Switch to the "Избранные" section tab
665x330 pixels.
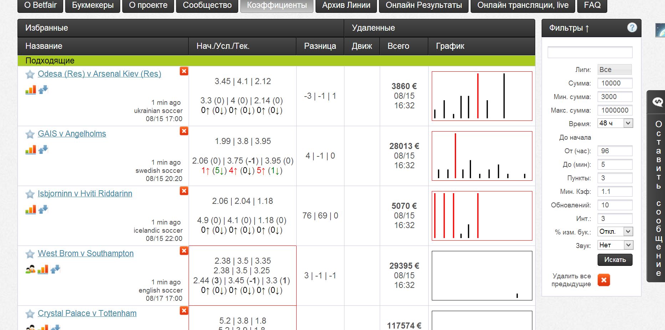tap(181, 28)
